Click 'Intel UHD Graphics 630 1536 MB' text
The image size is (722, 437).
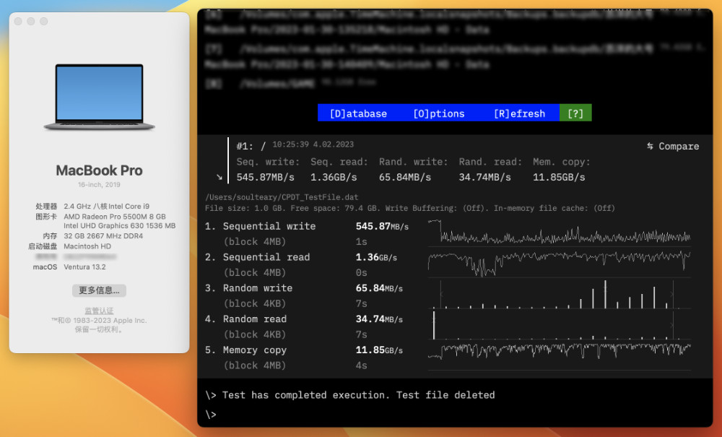coord(120,225)
